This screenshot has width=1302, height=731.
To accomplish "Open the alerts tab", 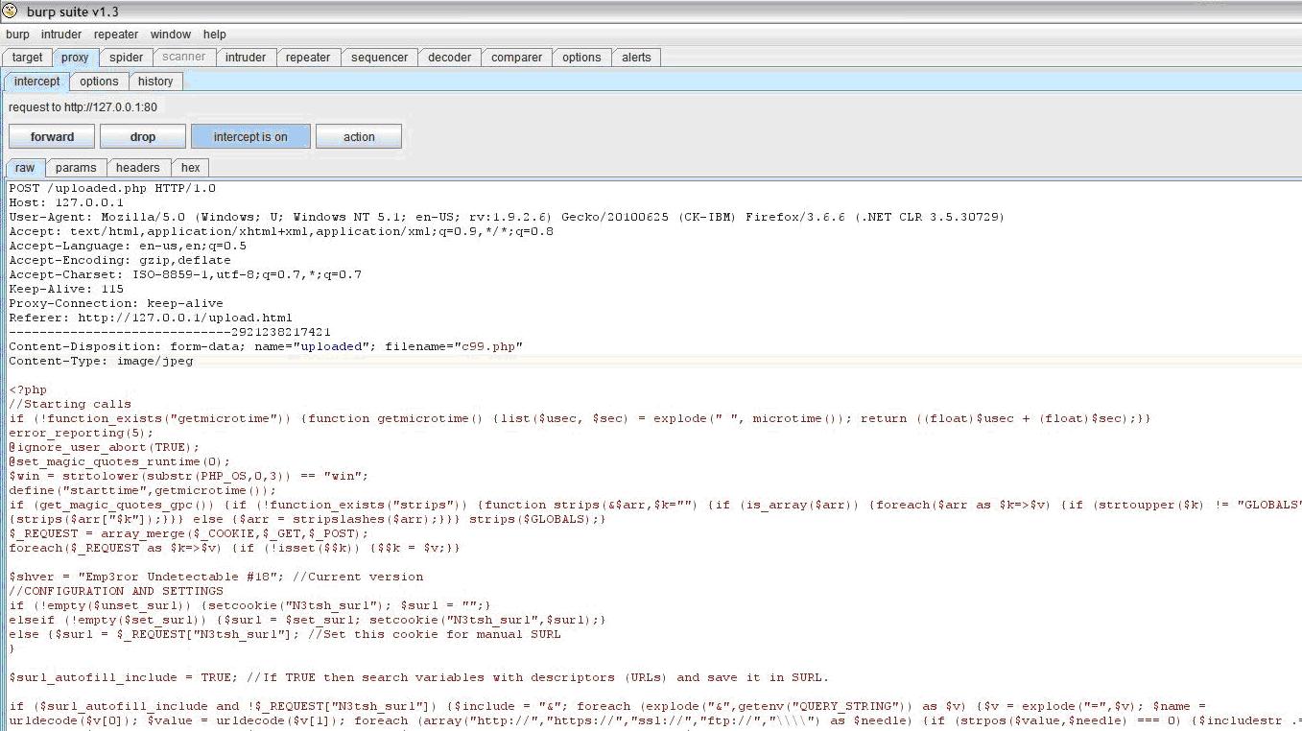I will point(636,58).
